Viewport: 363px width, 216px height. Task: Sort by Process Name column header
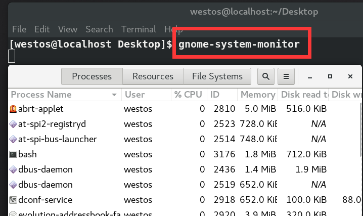65,95
